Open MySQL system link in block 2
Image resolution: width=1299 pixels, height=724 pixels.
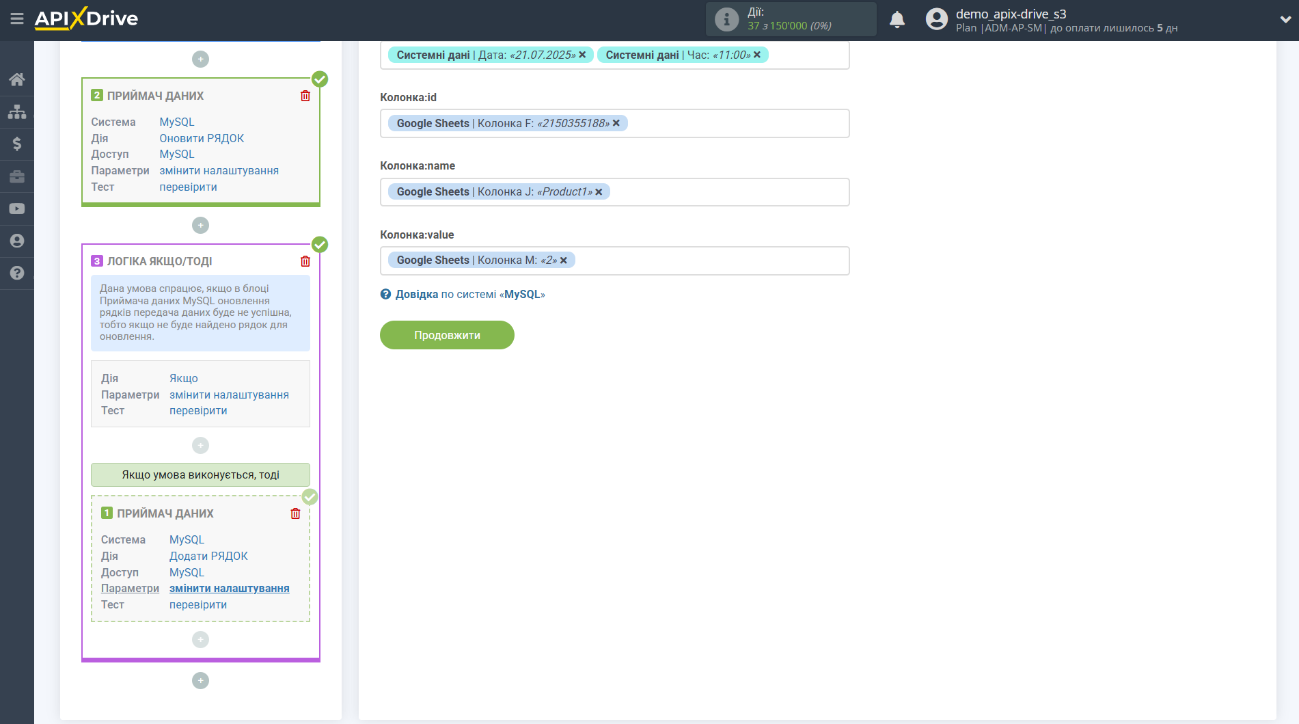[177, 122]
